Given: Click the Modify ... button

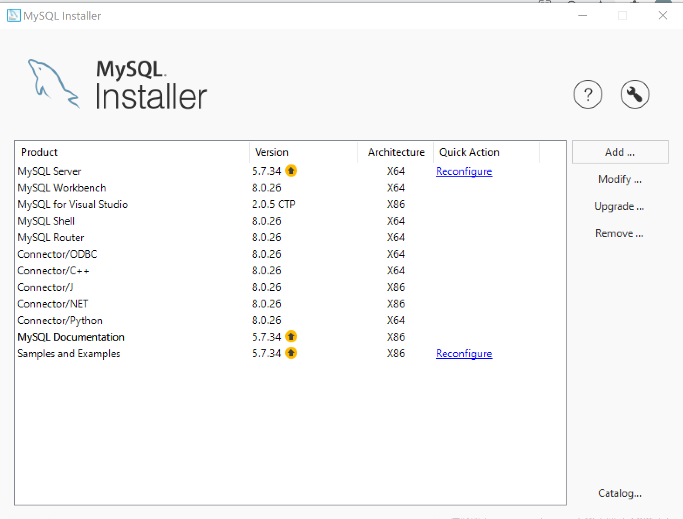Looking at the screenshot, I should point(620,179).
